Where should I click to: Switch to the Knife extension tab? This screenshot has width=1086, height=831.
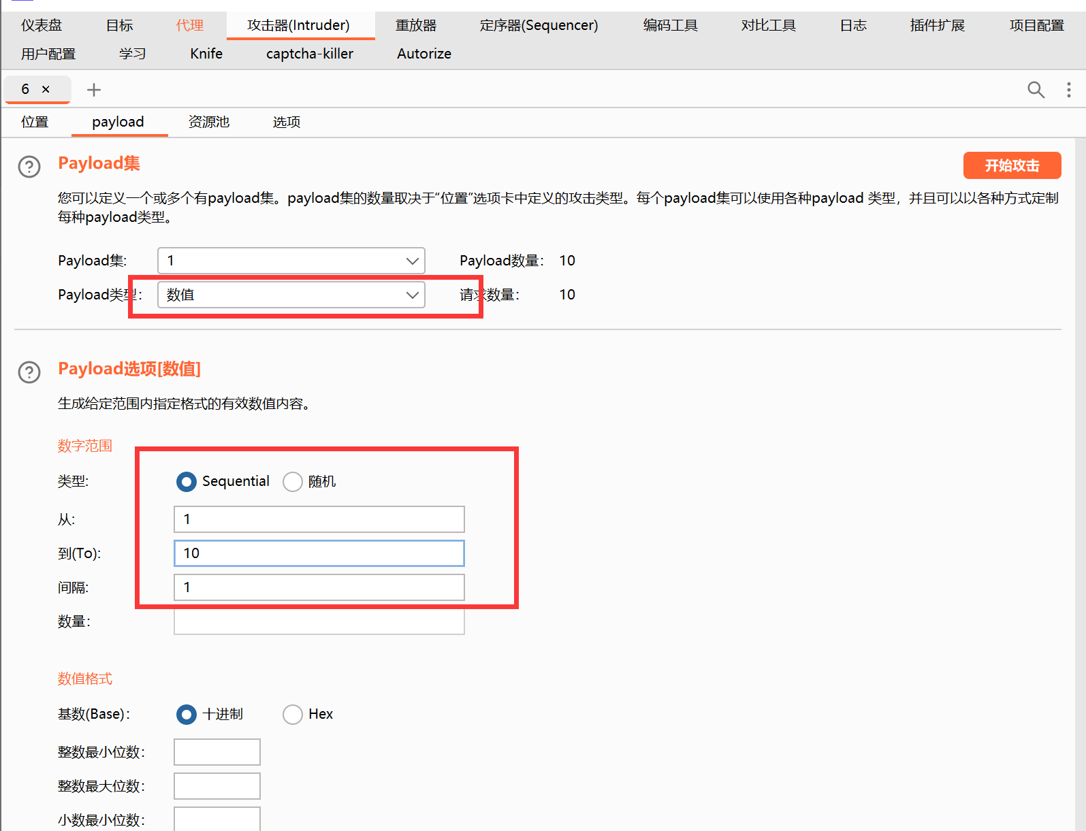(206, 54)
